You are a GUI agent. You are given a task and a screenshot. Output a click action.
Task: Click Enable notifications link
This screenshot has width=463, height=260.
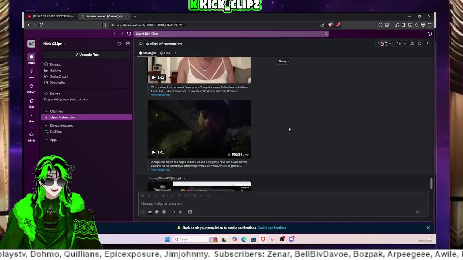point(272,228)
